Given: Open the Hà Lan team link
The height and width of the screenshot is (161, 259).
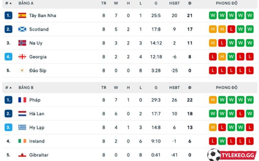Looking at the screenshot, I should click(x=37, y=114).
